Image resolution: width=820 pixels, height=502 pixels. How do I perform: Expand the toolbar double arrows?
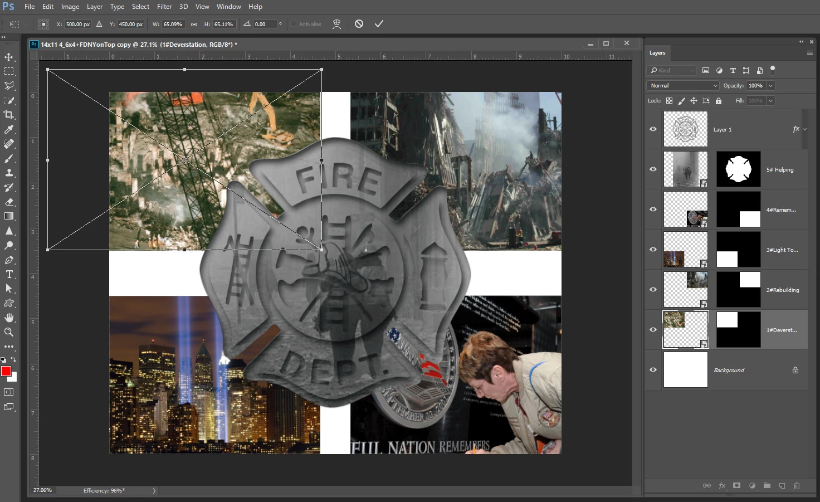[3, 37]
